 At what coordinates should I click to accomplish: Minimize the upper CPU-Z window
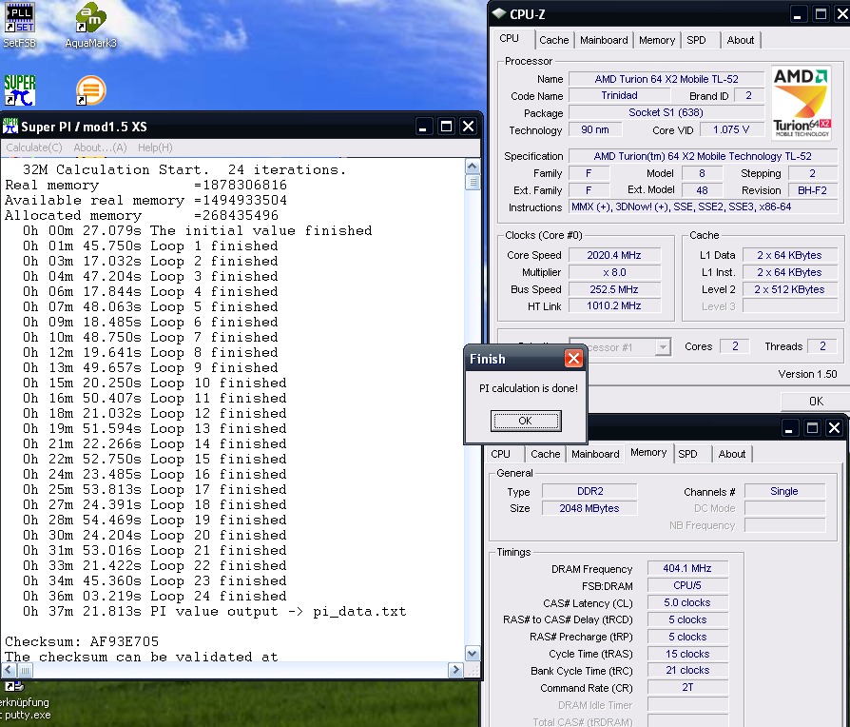pos(797,14)
